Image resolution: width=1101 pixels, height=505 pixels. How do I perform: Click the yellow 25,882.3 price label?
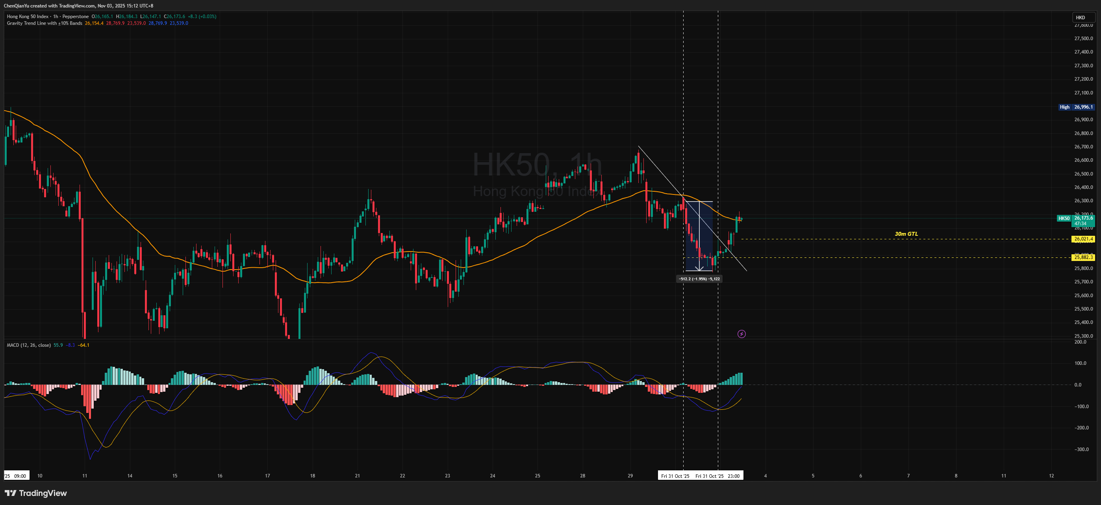[x=1083, y=258]
